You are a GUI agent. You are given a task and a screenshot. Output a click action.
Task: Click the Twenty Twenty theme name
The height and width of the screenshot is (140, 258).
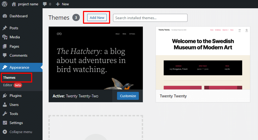click(x=173, y=96)
